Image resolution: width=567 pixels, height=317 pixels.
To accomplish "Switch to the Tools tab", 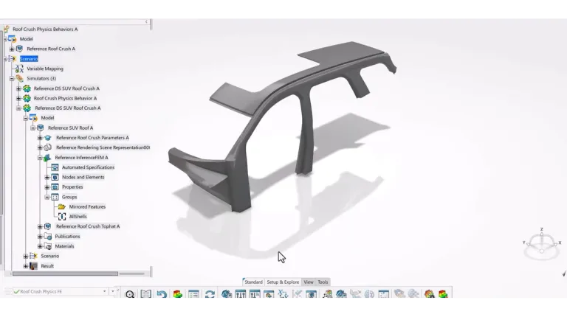I will pyautogui.click(x=323, y=282).
